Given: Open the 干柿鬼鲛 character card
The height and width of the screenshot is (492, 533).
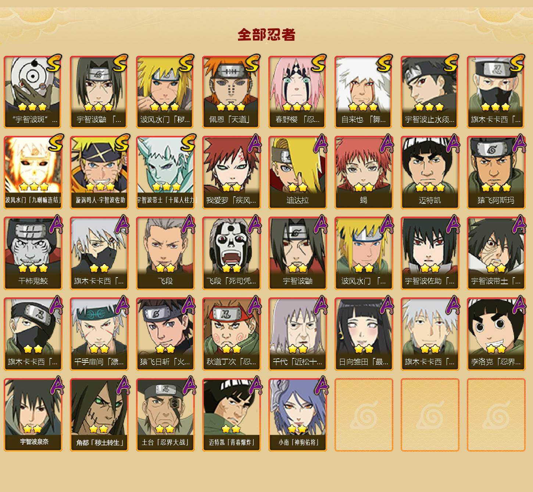Looking at the screenshot, I should coord(33,253).
